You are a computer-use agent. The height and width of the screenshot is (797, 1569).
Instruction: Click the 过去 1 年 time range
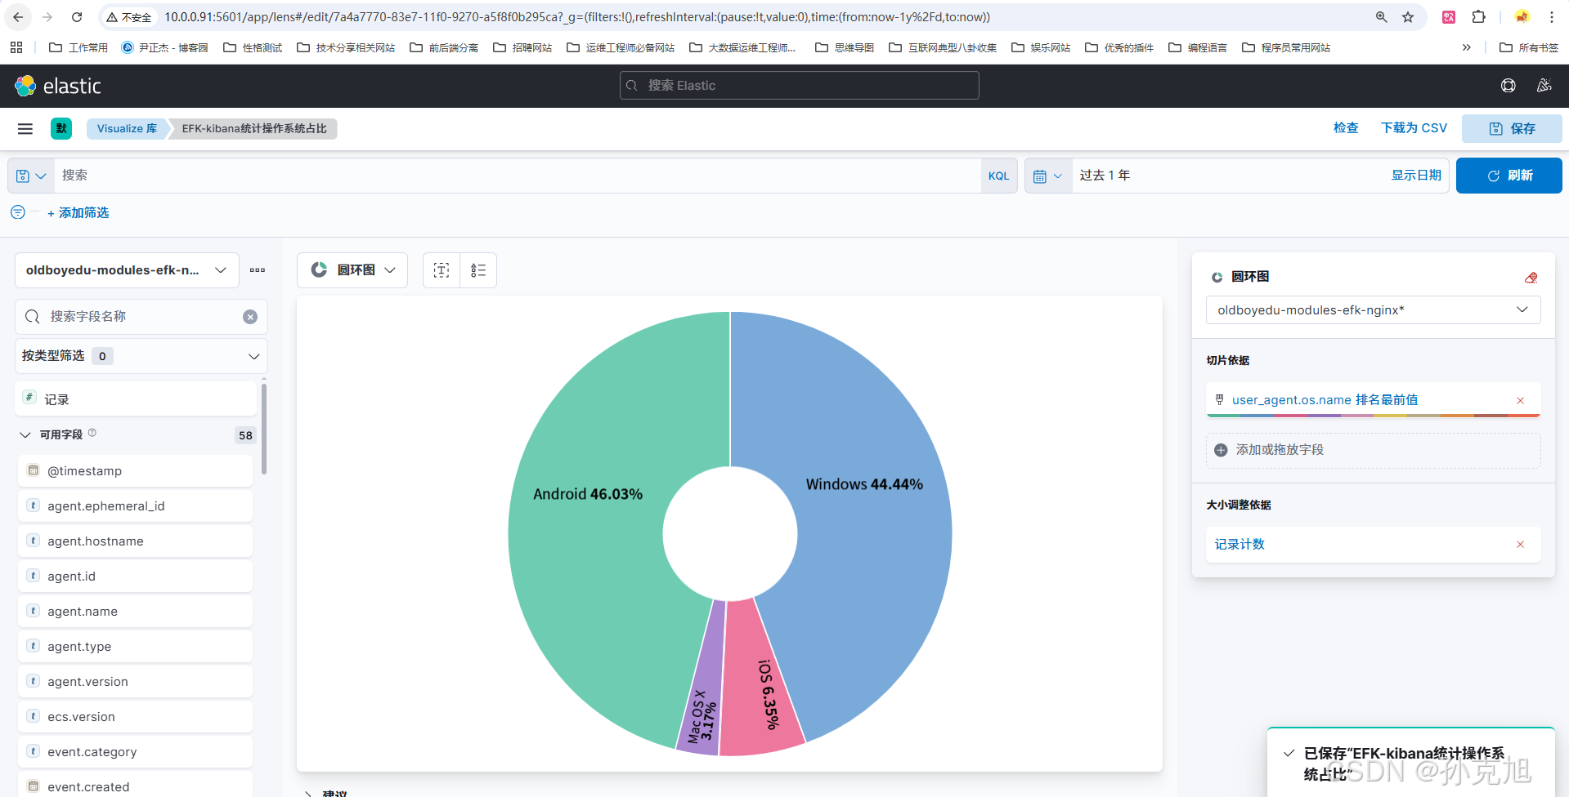point(1105,176)
